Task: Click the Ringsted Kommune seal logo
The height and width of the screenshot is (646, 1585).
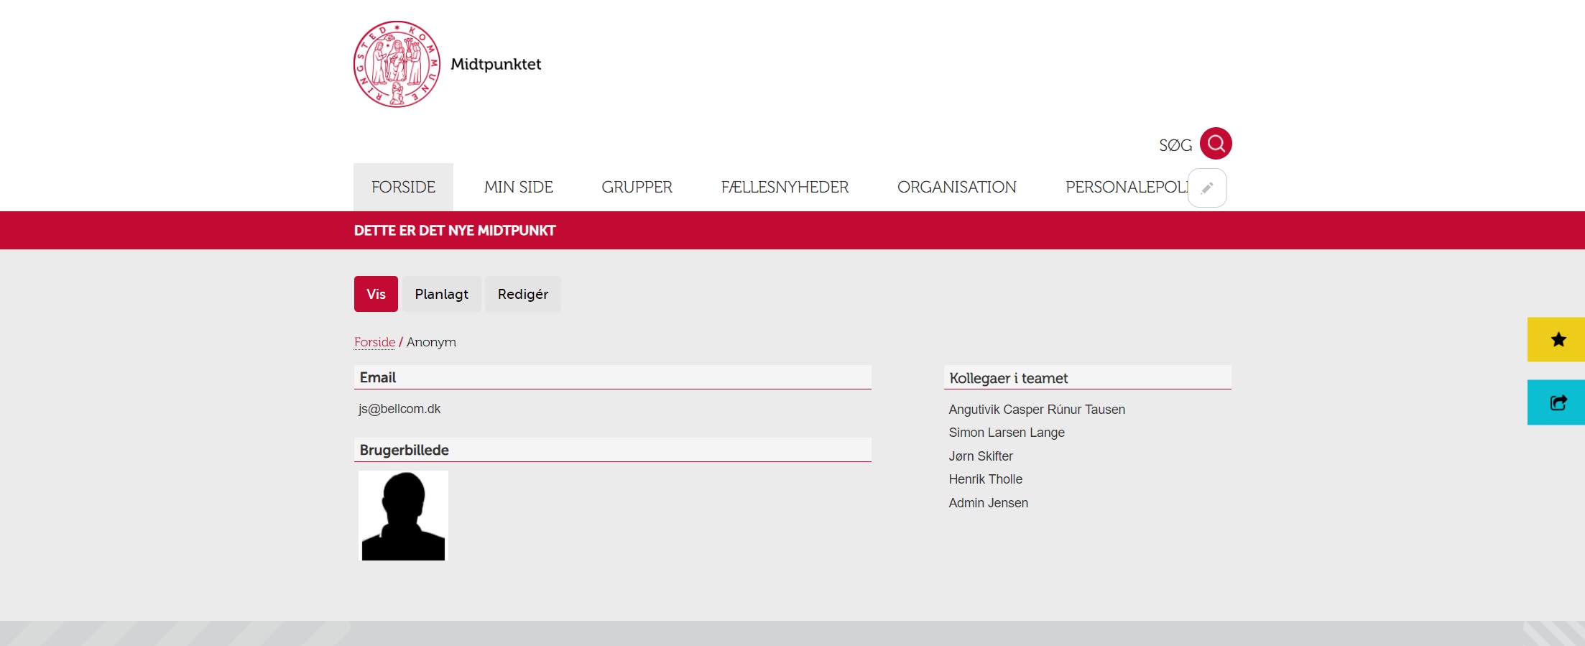Action: click(x=397, y=64)
